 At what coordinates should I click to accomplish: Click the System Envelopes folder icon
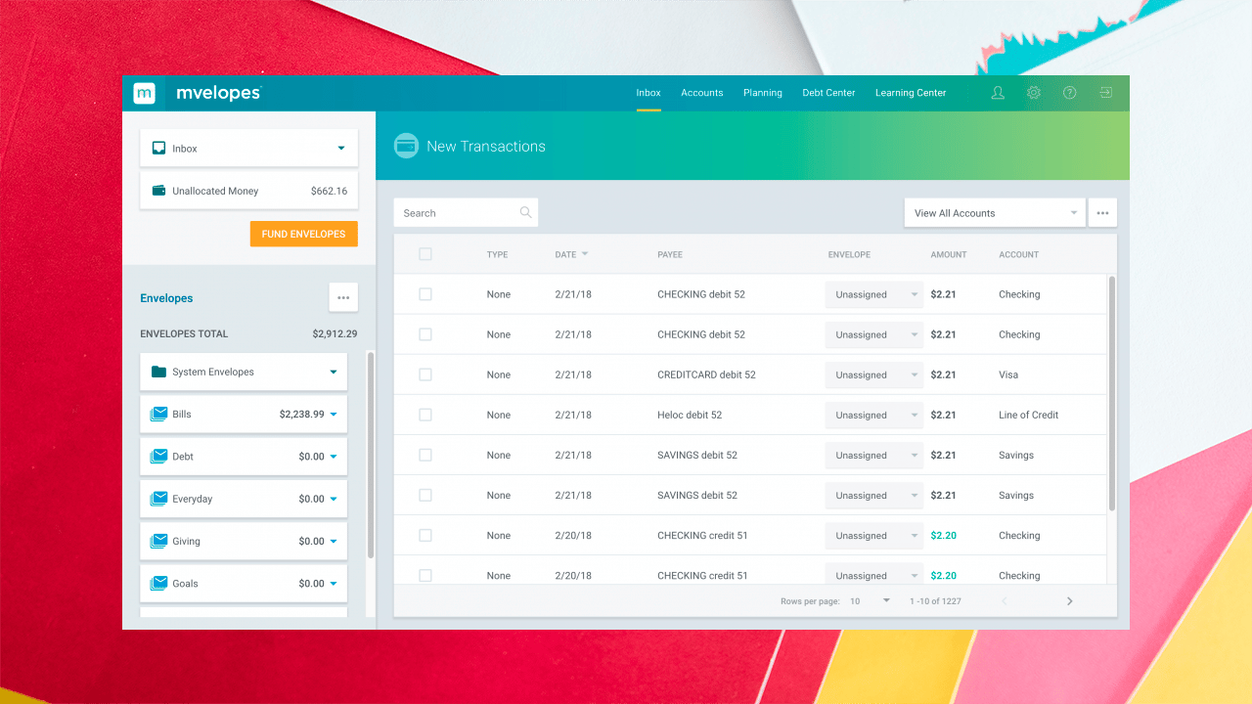coord(158,372)
